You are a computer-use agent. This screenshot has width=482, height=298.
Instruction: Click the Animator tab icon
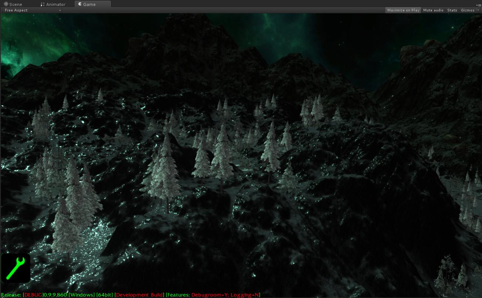tap(43, 4)
